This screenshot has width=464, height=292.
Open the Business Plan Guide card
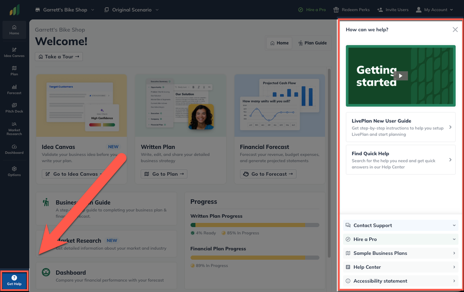pos(106,209)
